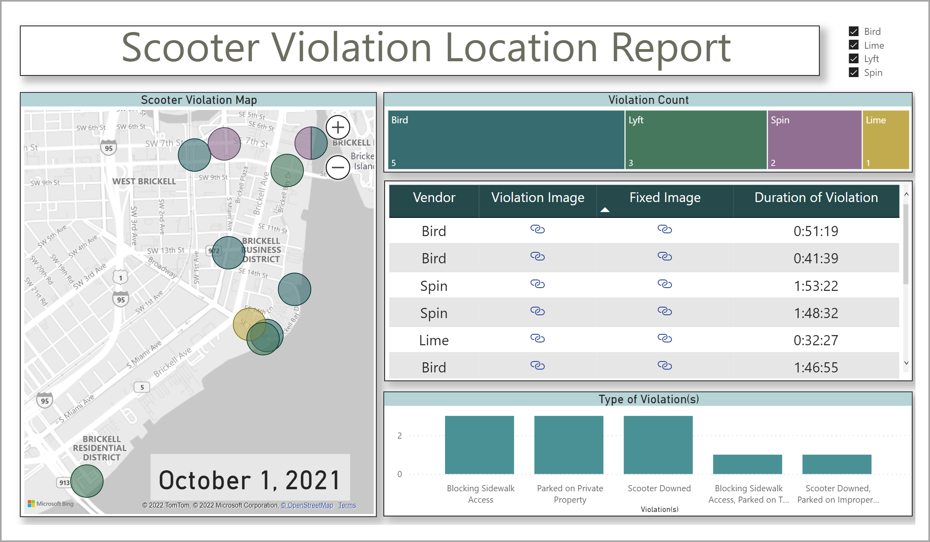Sort by Duration of Violation header
930x542 pixels.
tap(816, 198)
